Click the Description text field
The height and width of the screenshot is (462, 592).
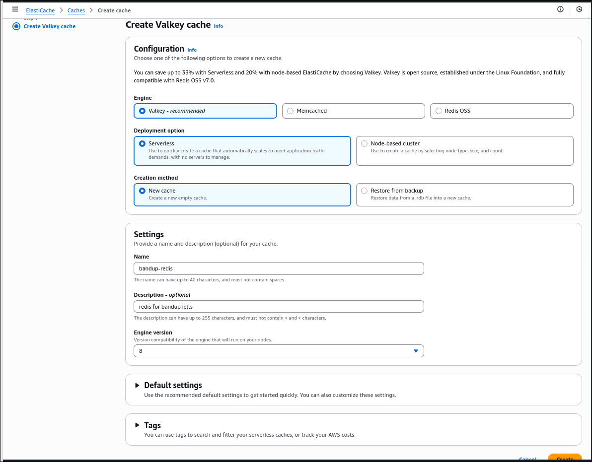pyautogui.click(x=279, y=307)
